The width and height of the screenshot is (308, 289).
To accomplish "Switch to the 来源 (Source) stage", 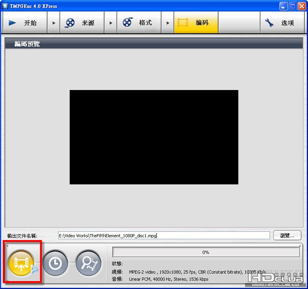I will pos(82,23).
